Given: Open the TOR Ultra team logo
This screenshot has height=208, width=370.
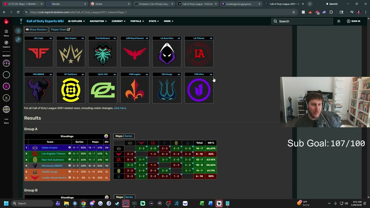Looking at the screenshot, I should [x=199, y=90].
